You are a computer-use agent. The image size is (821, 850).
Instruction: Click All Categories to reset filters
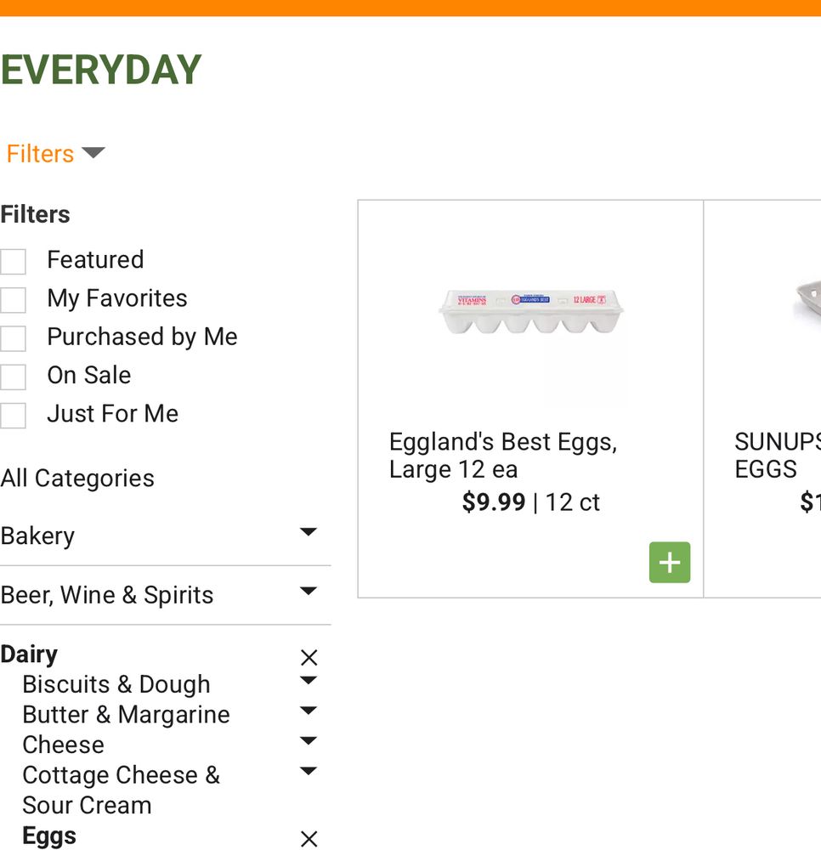77,478
